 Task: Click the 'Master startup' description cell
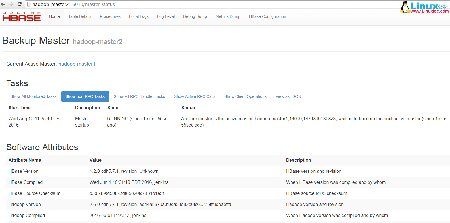point(82,122)
